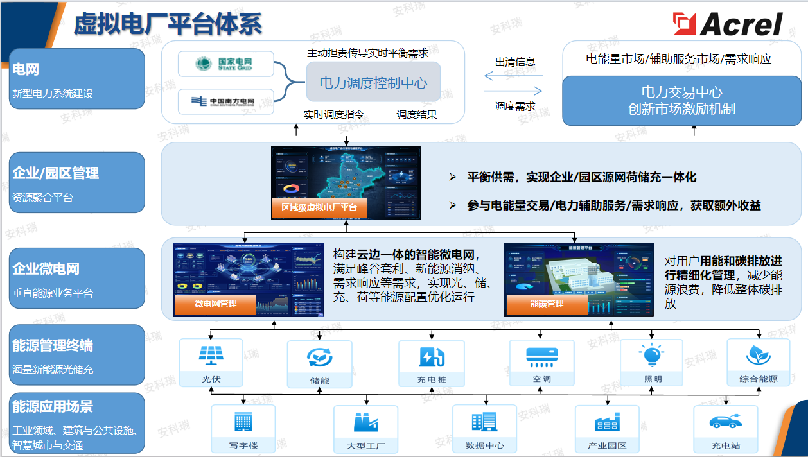The width and height of the screenshot is (808, 457).
Task: Click the 充电桩 charging pile icon
Action: (x=431, y=357)
